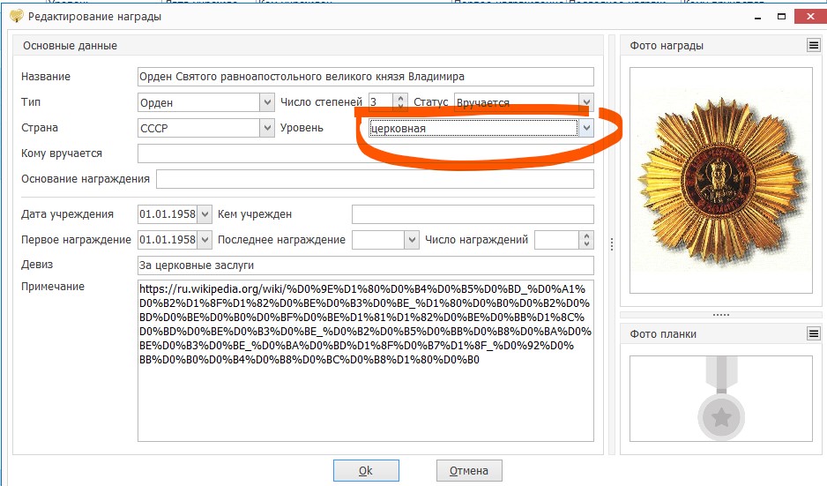
Task: Click into the Название field
Action: coord(366,77)
